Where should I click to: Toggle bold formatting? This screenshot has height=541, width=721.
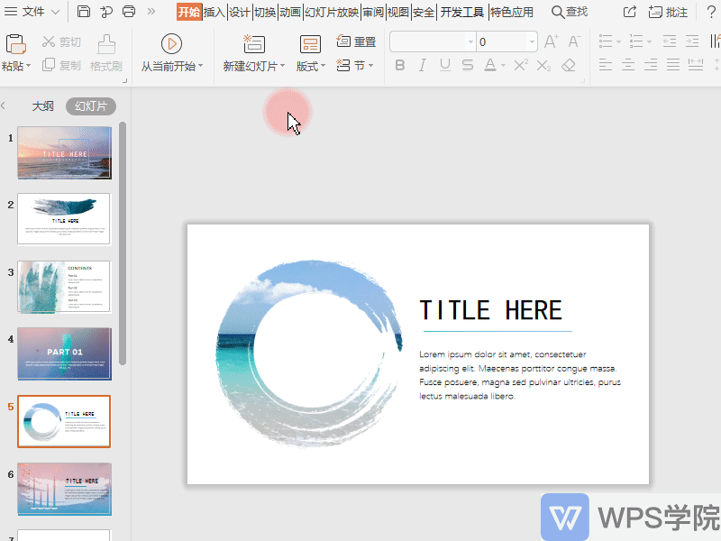(399, 64)
